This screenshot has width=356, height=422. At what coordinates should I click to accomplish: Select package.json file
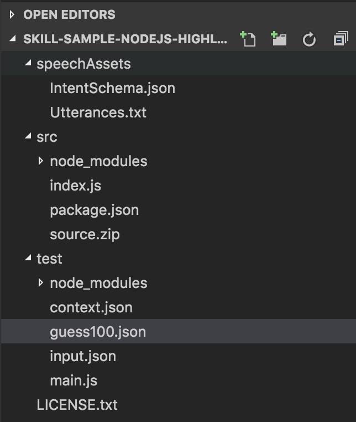94,210
